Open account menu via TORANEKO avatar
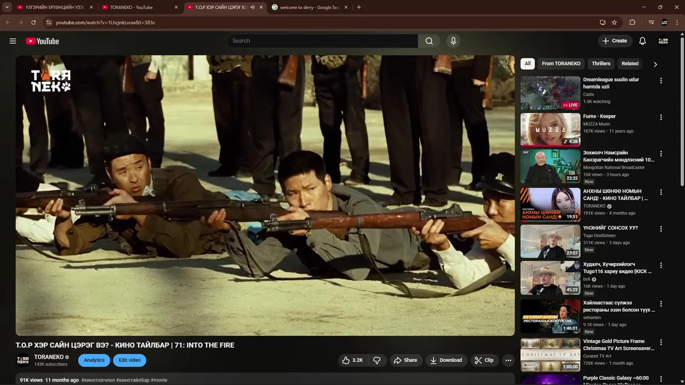This screenshot has height=385, width=685. (x=664, y=41)
